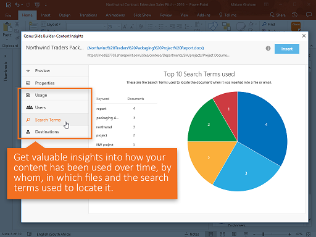This screenshot has height=237, width=316.
Task: Select the 'project' keyword row
Action: click(x=126, y=135)
